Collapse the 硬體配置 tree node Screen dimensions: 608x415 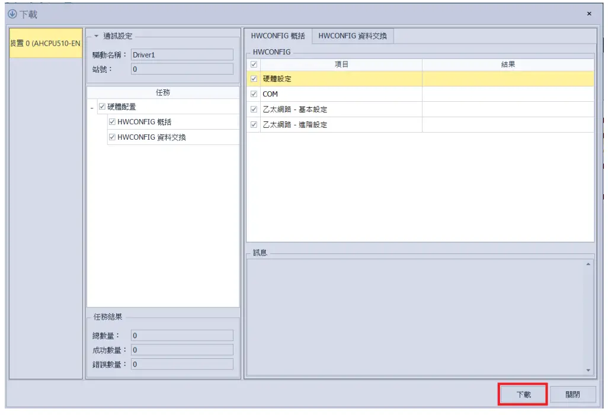92,108
